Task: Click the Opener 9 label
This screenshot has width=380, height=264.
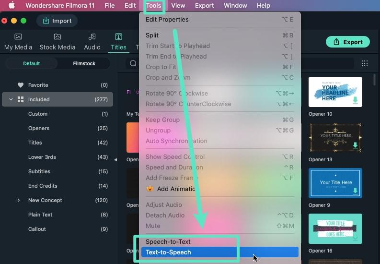Action: (x=319, y=205)
